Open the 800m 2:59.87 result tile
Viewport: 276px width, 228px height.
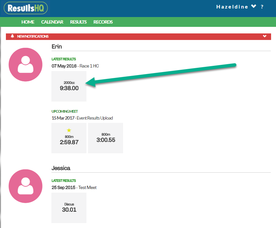(x=69, y=138)
